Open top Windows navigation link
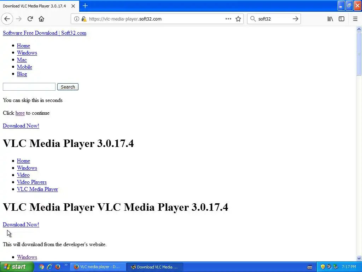362x272 pixels. pyautogui.click(x=27, y=53)
